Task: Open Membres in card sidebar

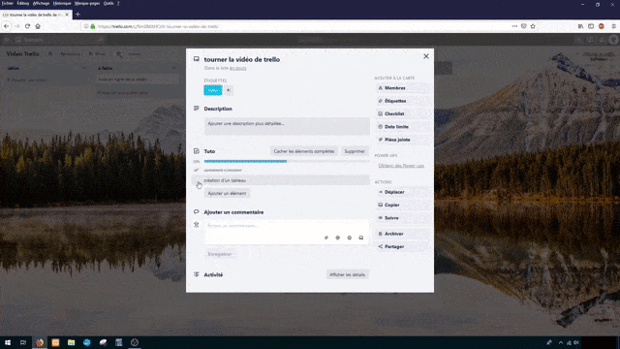Action: coord(402,88)
